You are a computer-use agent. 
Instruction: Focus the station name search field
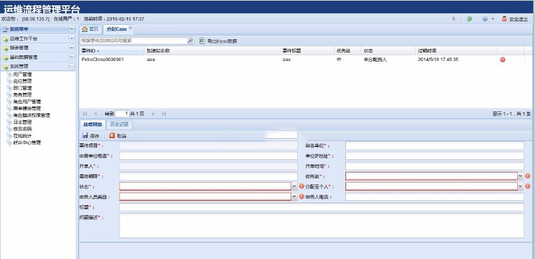tap(133, 41)
